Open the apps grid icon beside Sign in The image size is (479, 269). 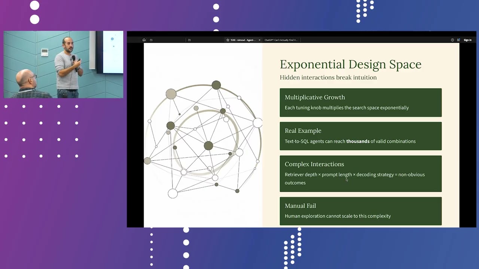click(x=458, y=40)
